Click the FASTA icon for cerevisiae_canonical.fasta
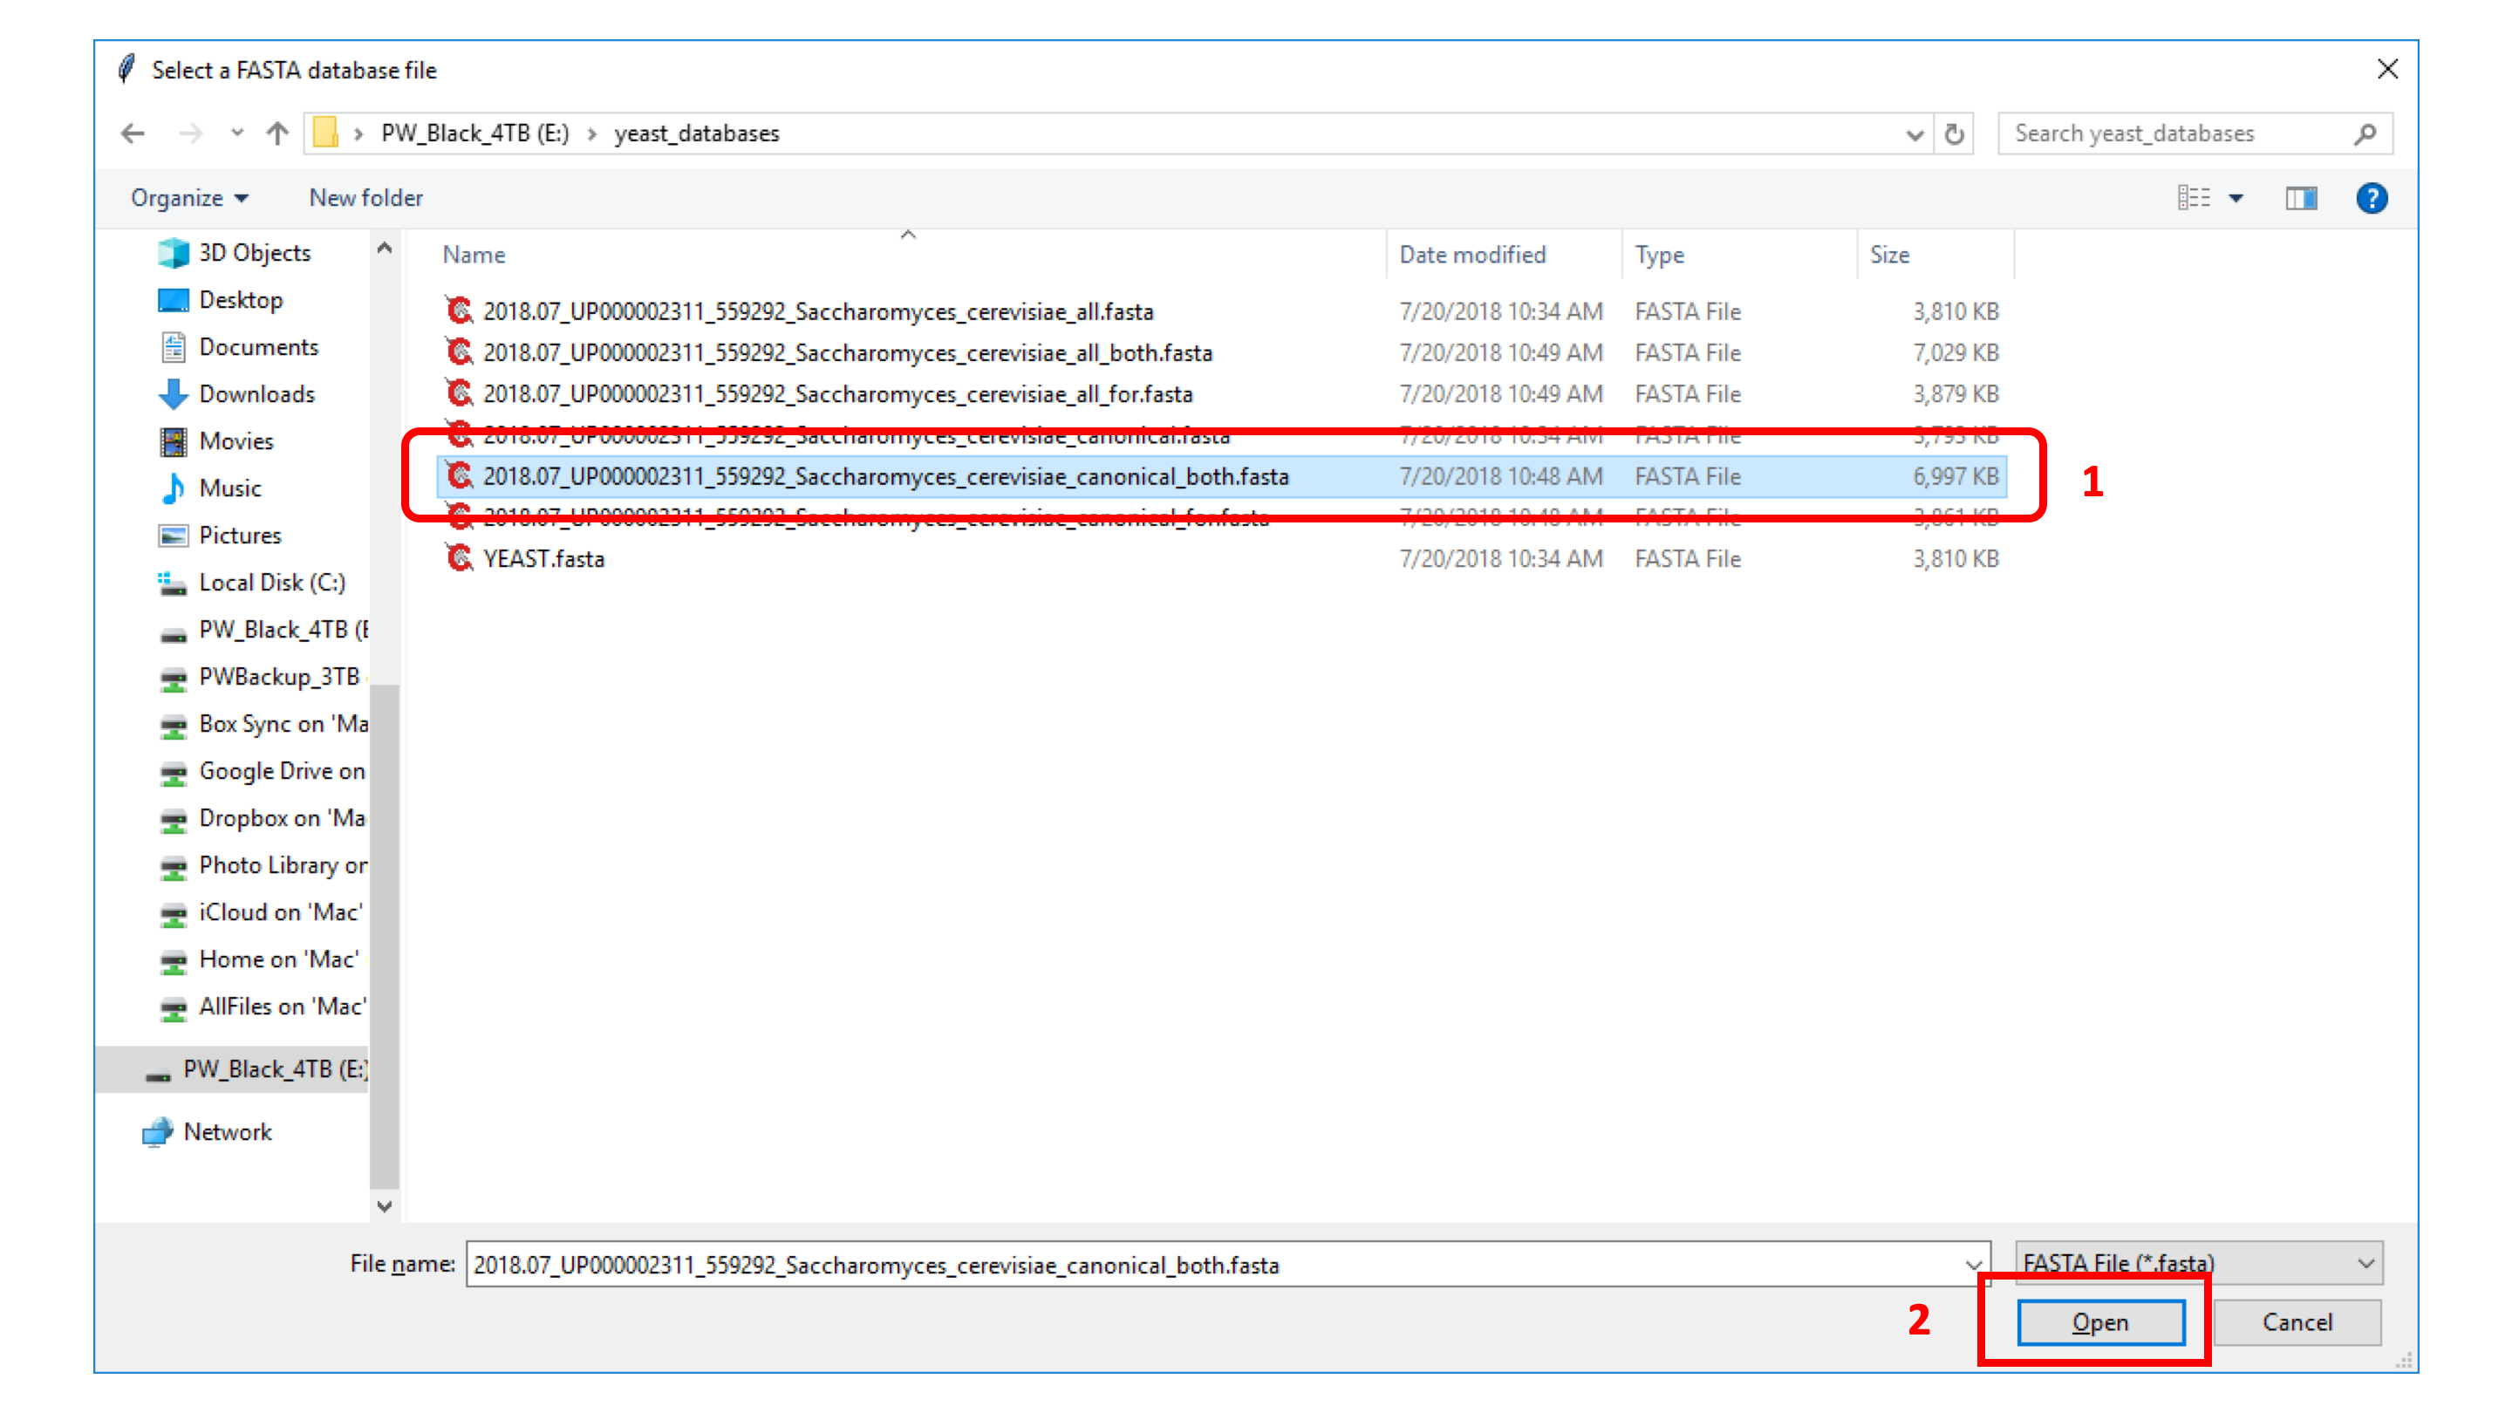 pyautogui.click(x=452, y=434)
